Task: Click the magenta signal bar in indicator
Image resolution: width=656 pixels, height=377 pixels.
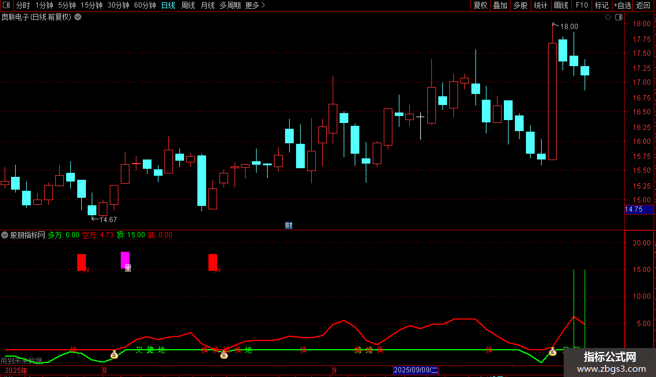Action: (125, 260)
